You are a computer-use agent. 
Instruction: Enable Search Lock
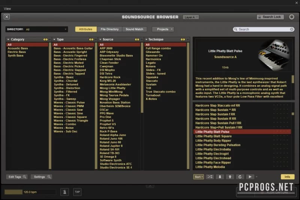coord(270,17)
